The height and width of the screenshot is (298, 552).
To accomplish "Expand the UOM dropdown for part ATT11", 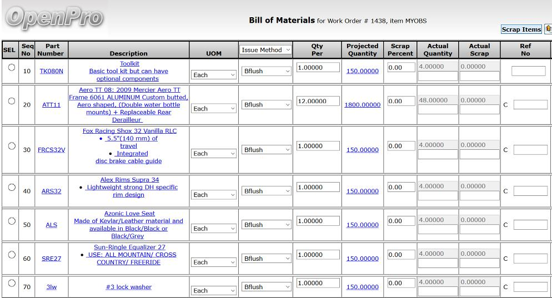I will tap(214, 109).
